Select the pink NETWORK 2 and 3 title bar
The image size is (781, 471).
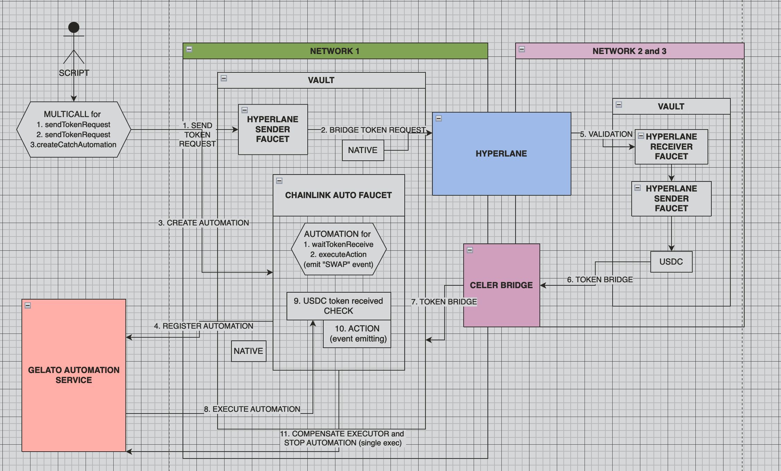(630, 51)
